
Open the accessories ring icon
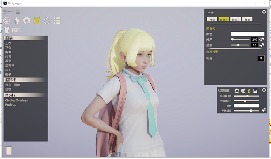[x=47, y=21]
